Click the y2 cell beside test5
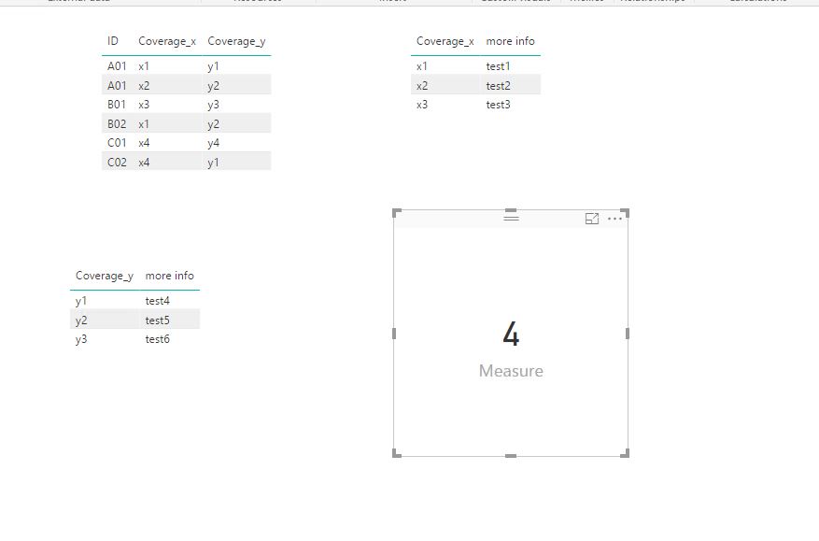Viewport: 819px width, 541px height. tap(81, 320)
